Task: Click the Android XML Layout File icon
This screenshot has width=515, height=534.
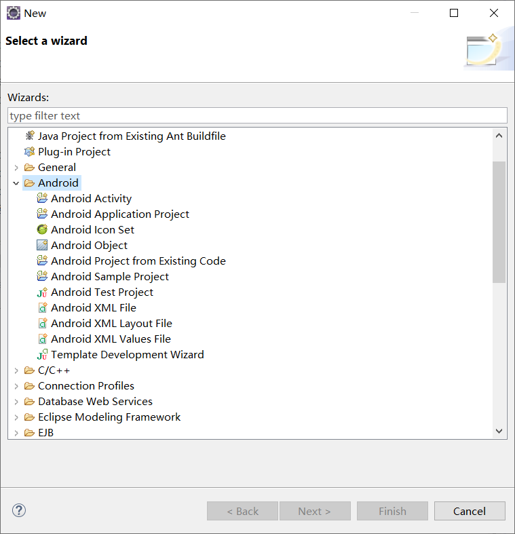Action: pos(43,323)
